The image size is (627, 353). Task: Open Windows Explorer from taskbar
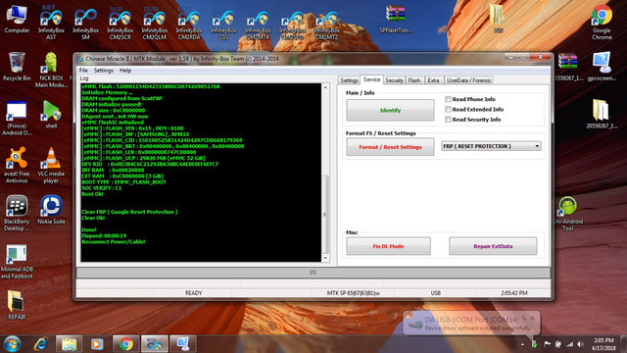69,344
